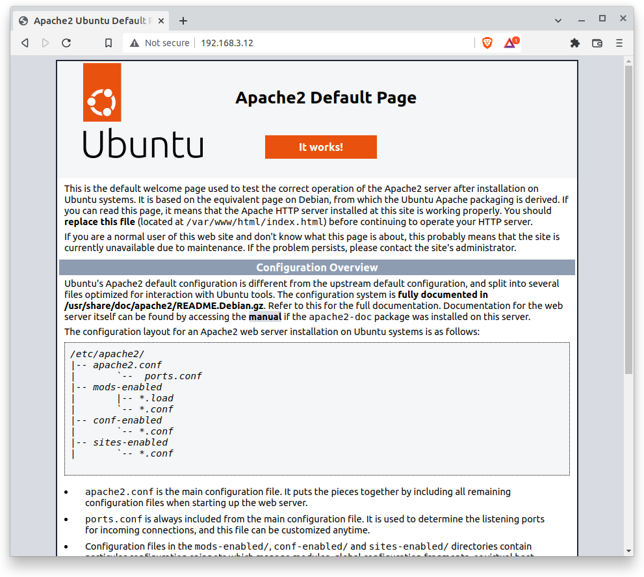Viewport: 644px width, 577px height.
Task: Click sites-enabled in the config tree
Action: [130, 442]
